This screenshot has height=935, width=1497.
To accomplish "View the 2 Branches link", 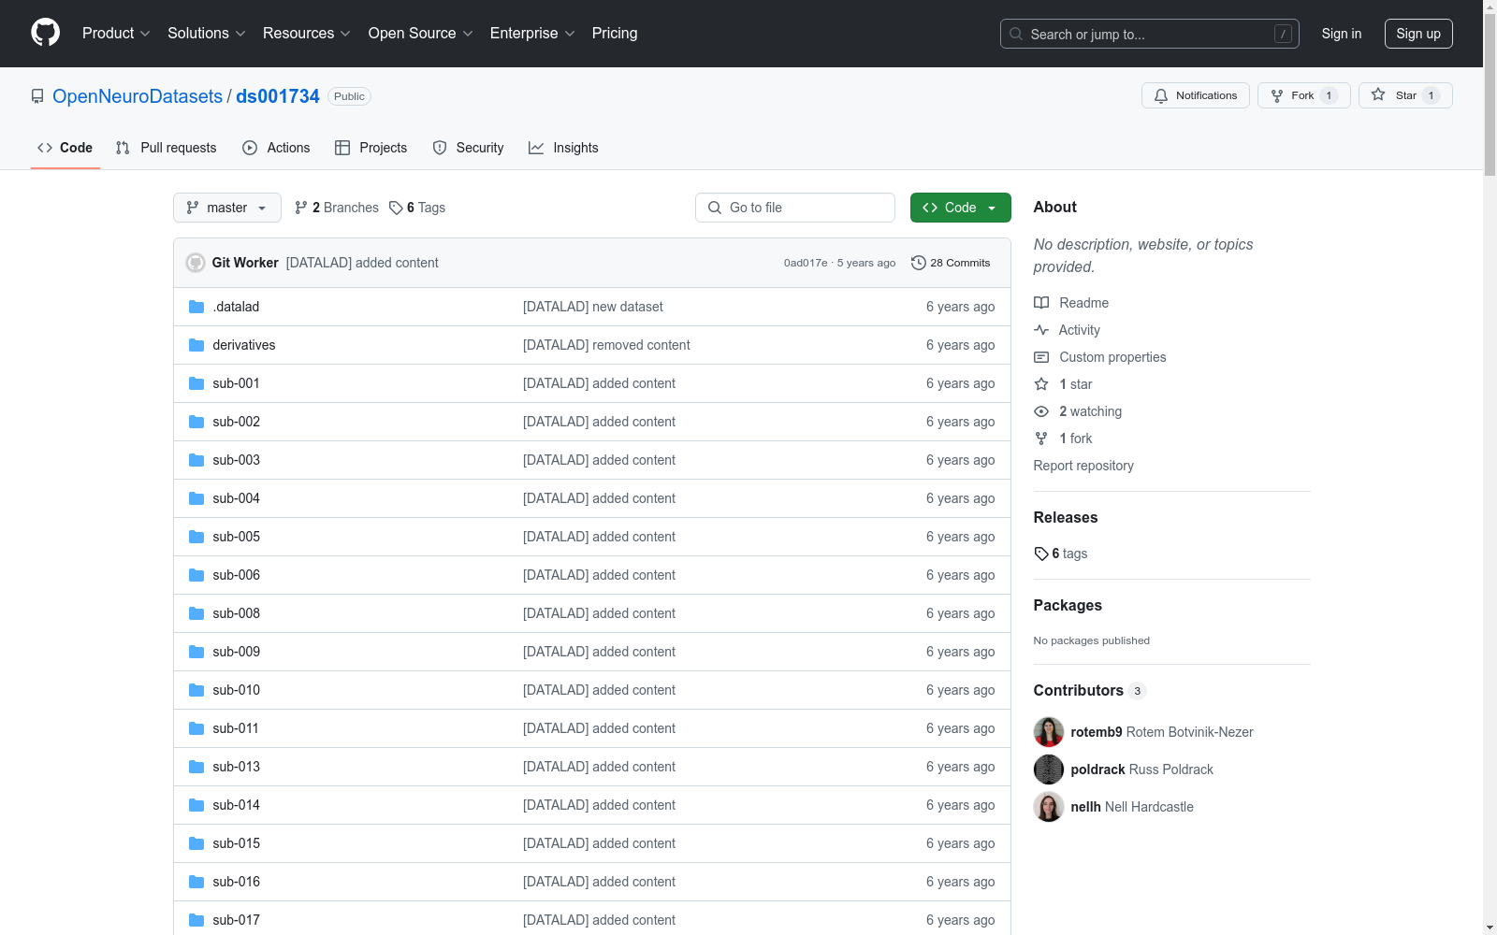I will pos(337,208).
